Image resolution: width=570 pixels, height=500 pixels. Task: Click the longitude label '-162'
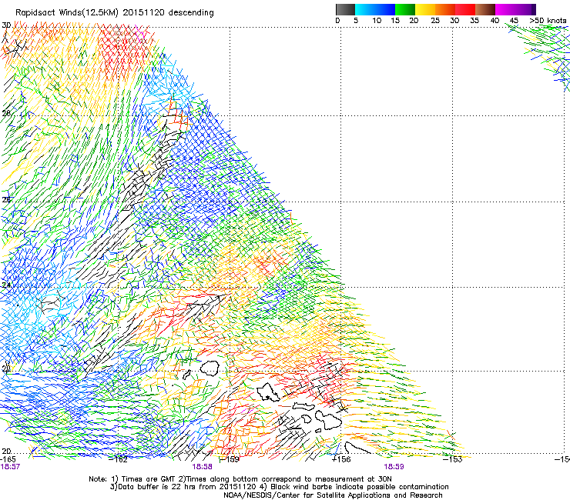point(119,459)
